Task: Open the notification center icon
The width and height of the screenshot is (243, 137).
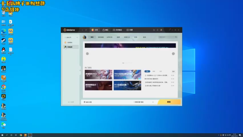Action: tap(240, 135)
